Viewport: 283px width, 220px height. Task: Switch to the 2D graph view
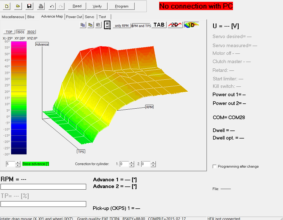(175, 25)
